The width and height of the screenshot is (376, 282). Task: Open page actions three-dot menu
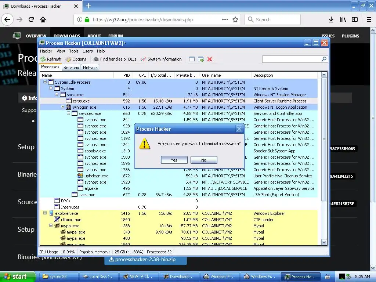225,19
